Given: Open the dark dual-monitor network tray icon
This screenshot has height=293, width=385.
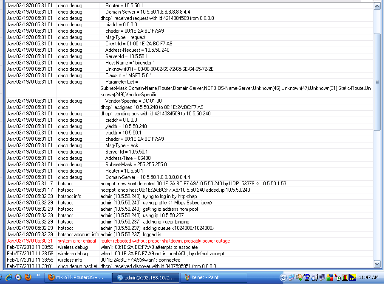Looking at the screenshot, I should pos(322,278).
